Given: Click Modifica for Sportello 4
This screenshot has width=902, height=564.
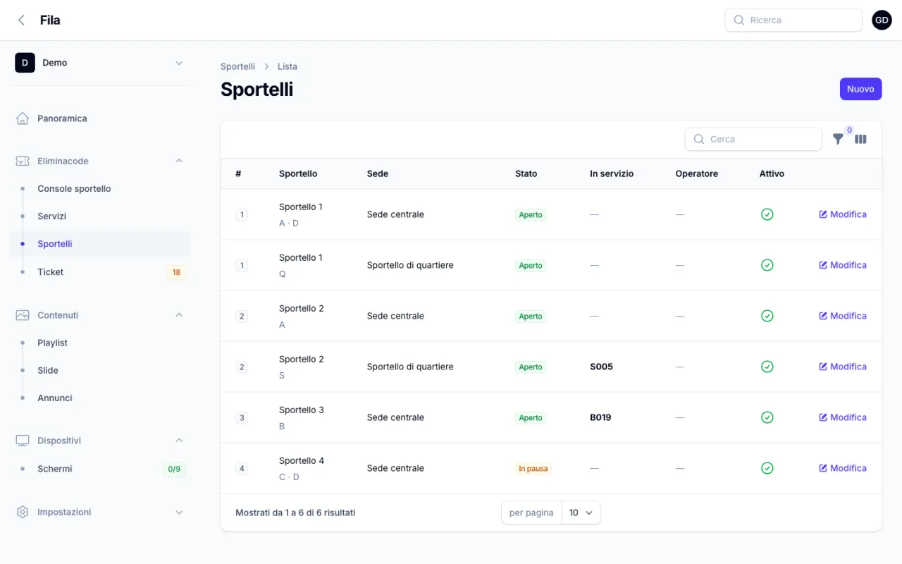Looking at the screenshot, I should pos(843,468).
